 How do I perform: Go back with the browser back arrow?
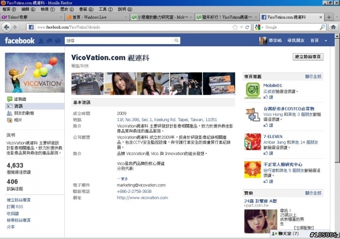(7, 27)
